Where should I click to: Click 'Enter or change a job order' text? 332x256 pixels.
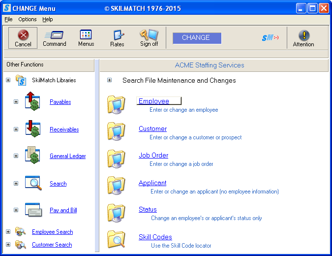[x=181, y=164]
